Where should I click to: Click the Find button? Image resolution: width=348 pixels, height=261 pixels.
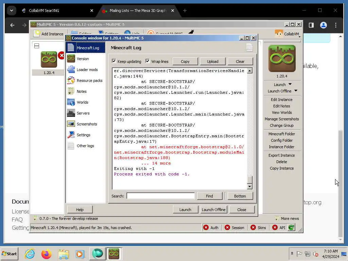[209, 196]
